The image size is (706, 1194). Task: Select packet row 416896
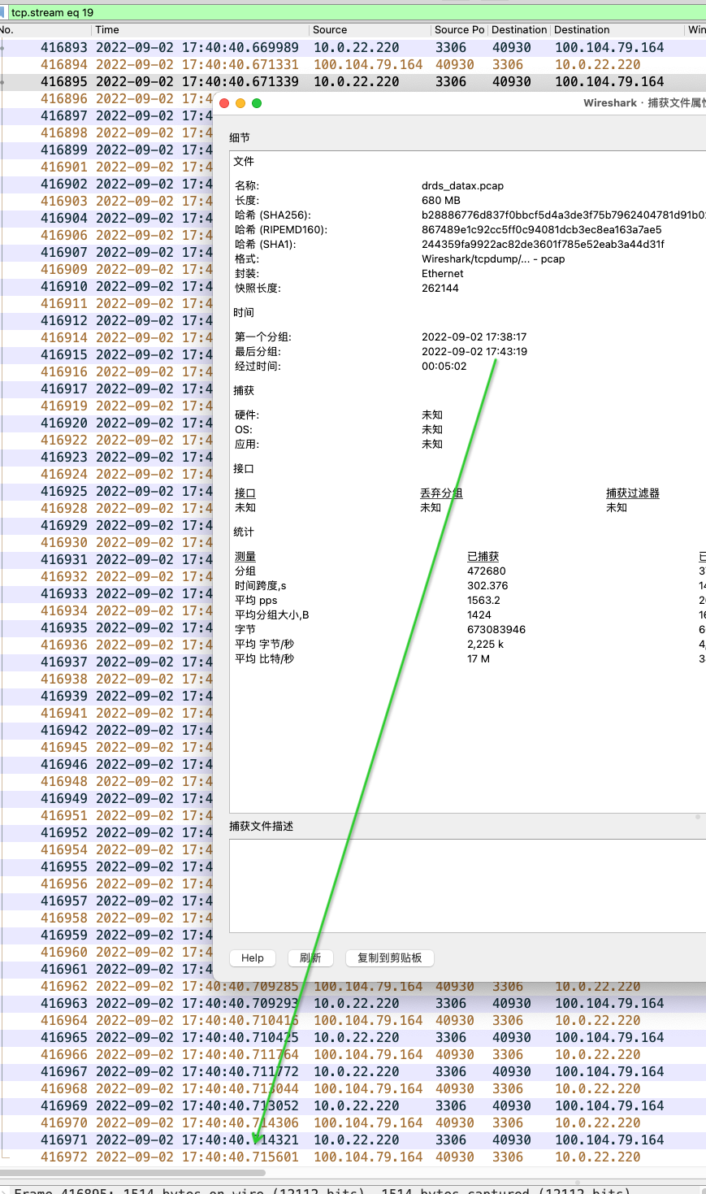click(106, 99)
